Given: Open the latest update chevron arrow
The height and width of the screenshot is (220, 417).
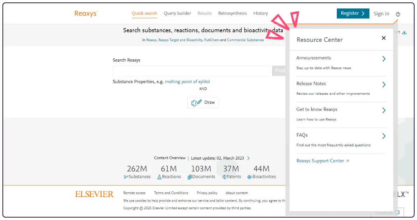Looking at the screenshot, I should 248,158.
